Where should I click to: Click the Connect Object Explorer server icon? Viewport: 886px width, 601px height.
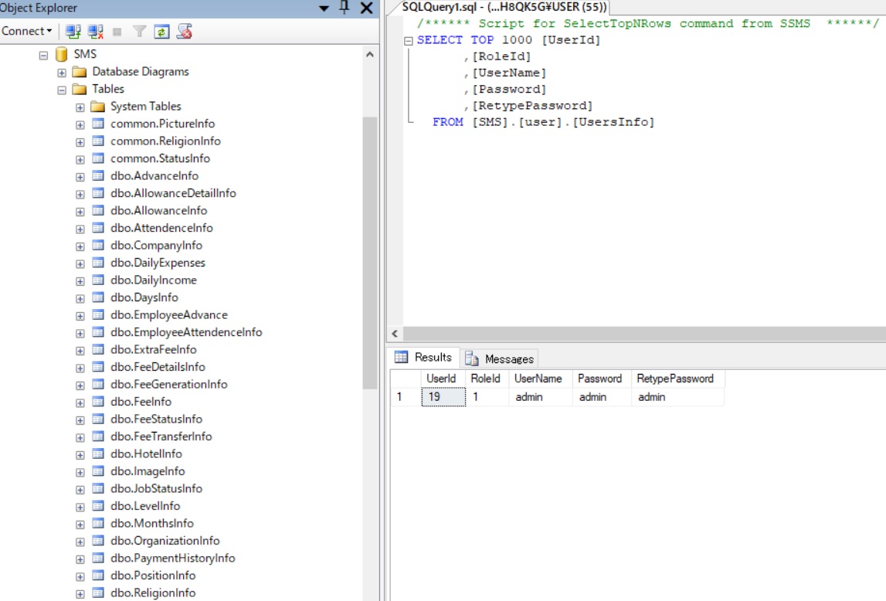click(72, 31)
